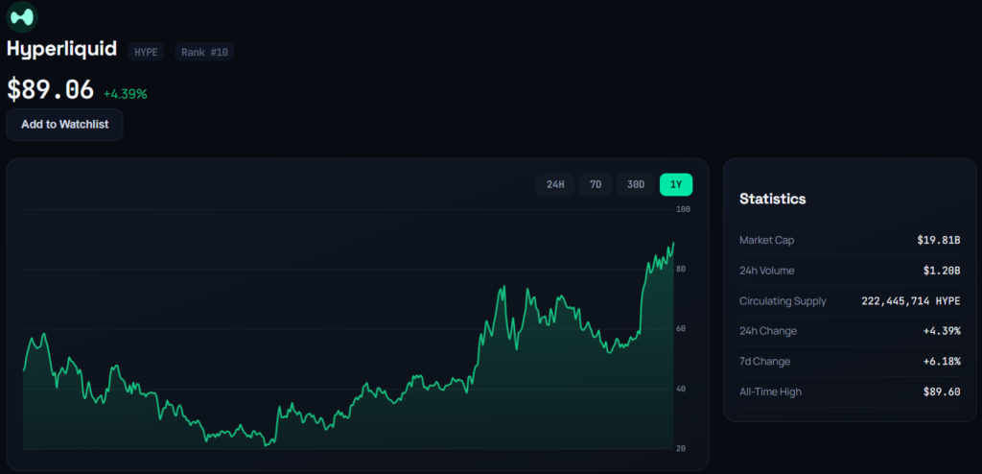Click the Market Cap label

tap(766, 240)
